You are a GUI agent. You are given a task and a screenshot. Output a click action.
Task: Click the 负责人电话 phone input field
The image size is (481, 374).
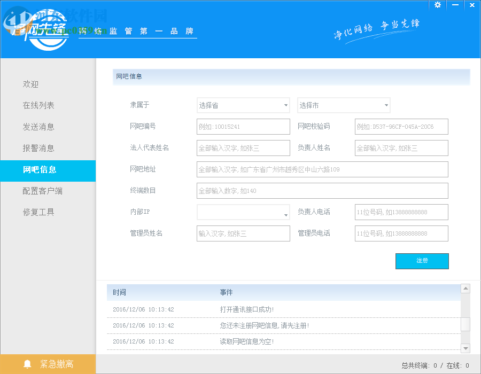[401, 212]
